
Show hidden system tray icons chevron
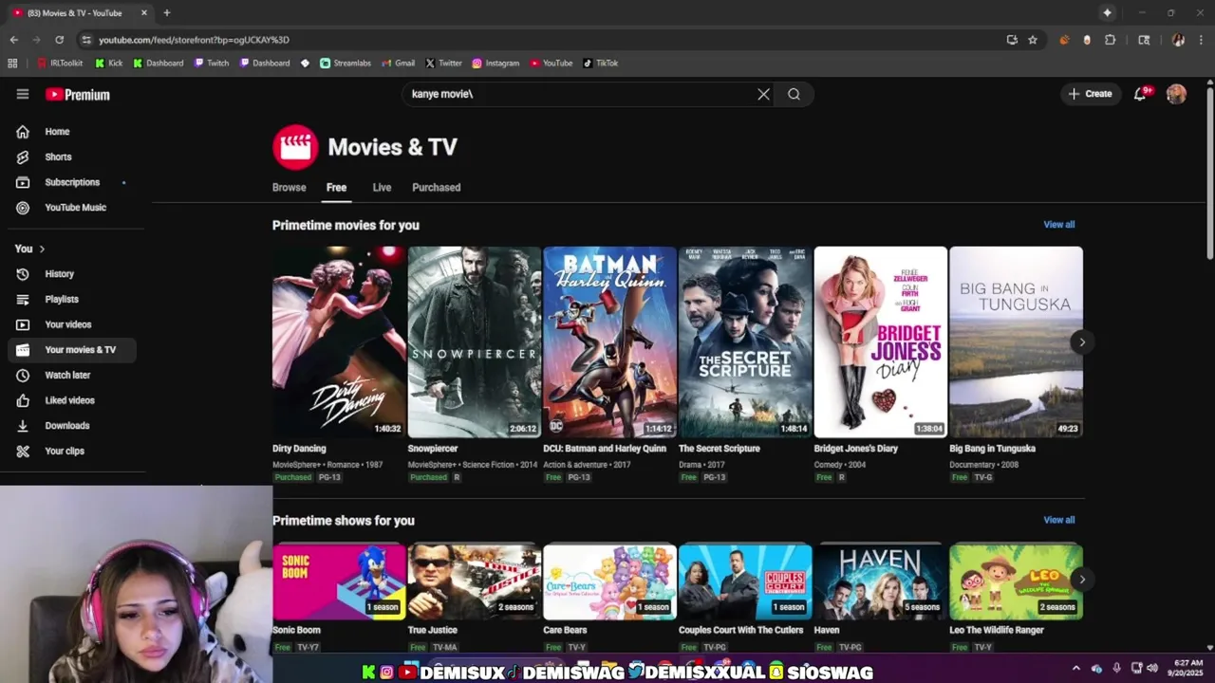[x=1076, y=668]
